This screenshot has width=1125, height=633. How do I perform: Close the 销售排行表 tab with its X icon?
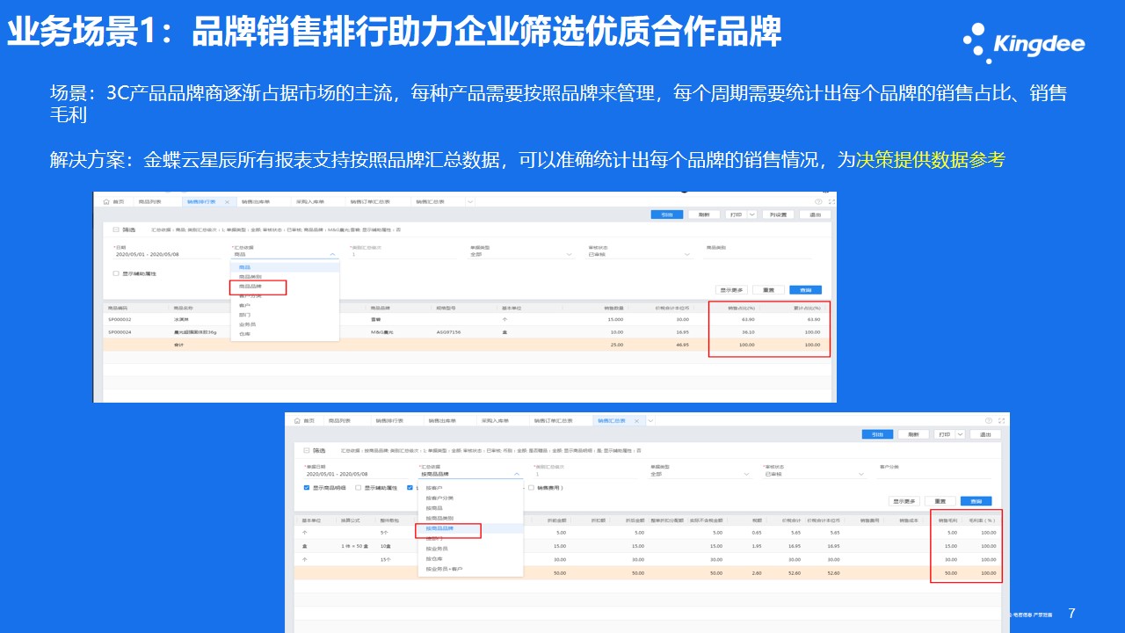227,202
